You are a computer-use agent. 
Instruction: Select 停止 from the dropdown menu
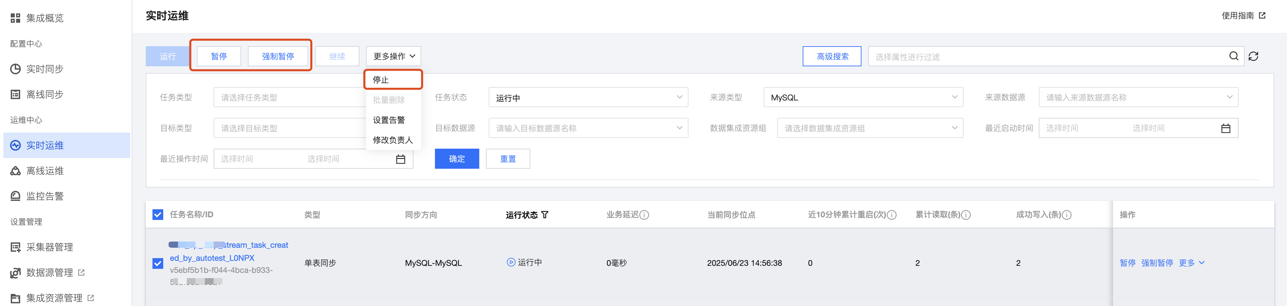point(393,80)
